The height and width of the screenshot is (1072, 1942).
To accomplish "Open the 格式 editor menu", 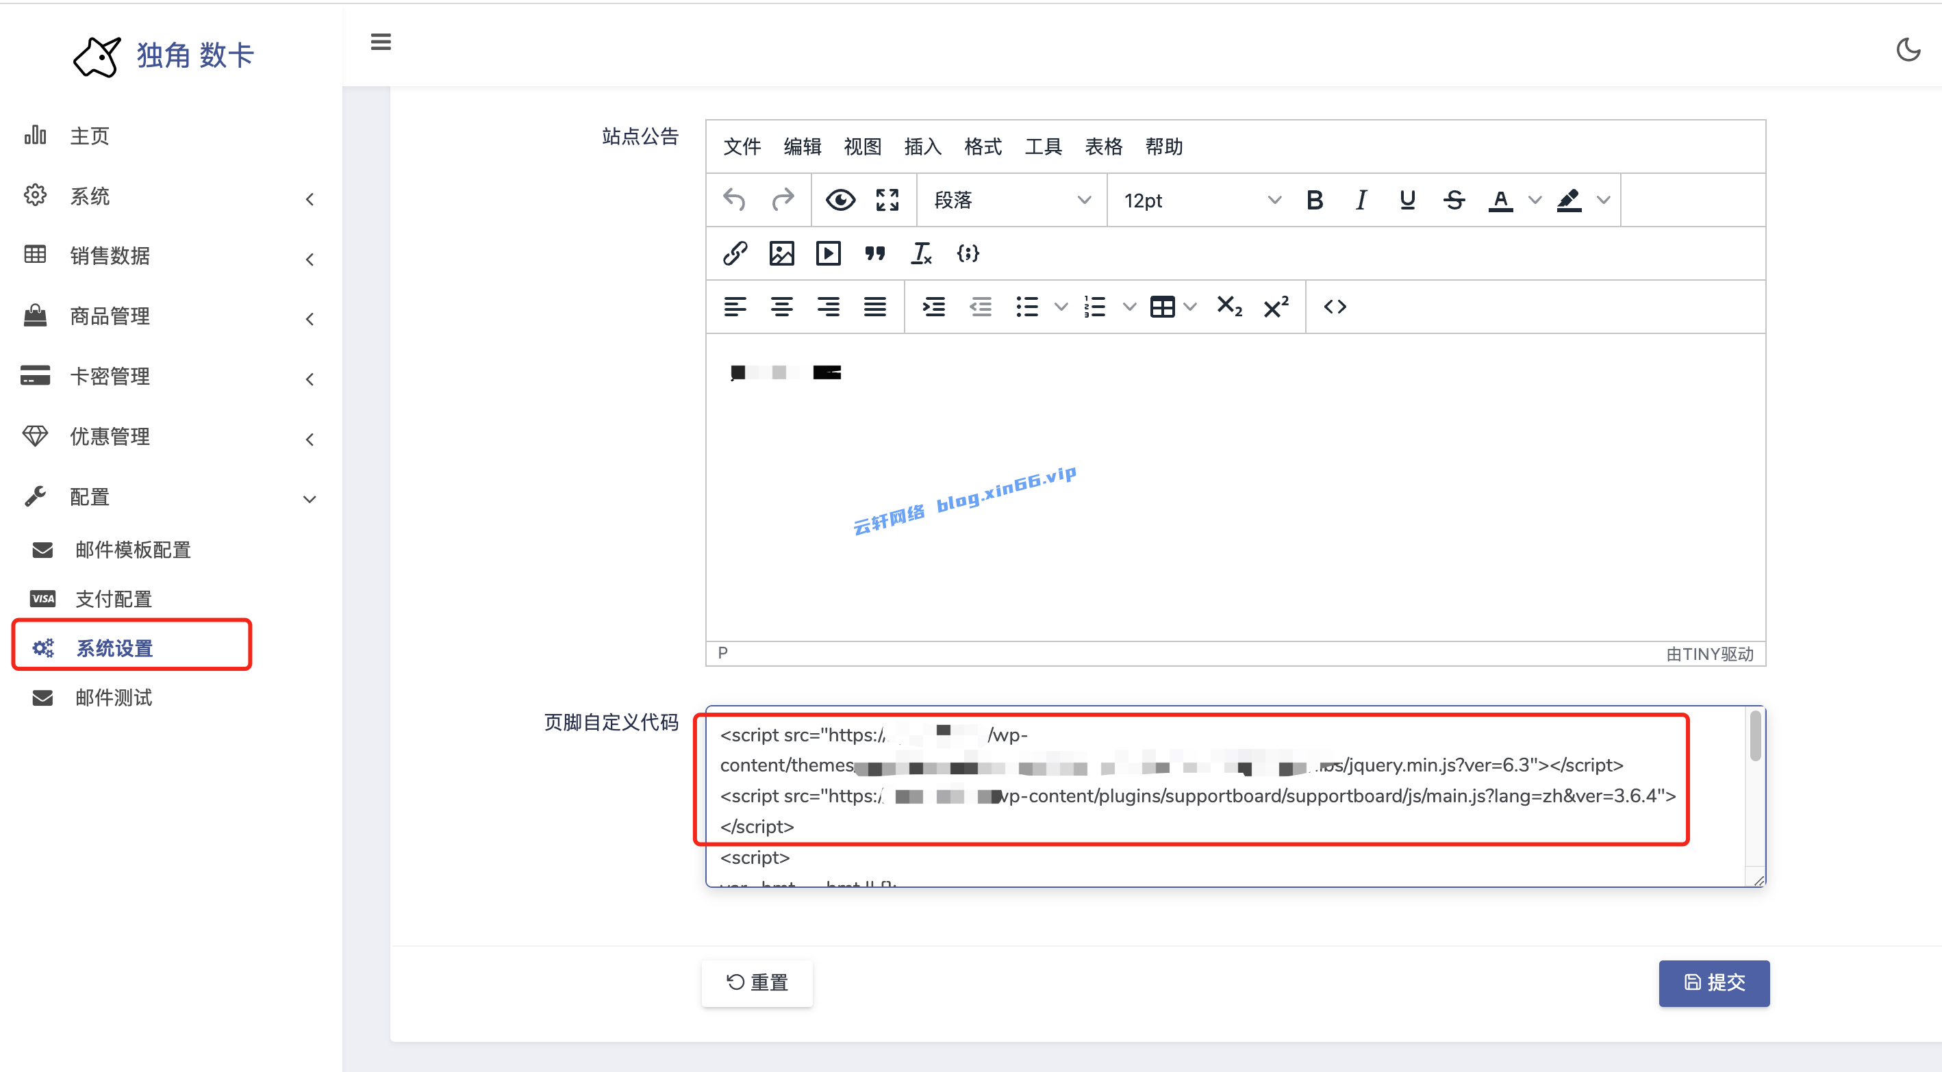I will coord(983,147).
